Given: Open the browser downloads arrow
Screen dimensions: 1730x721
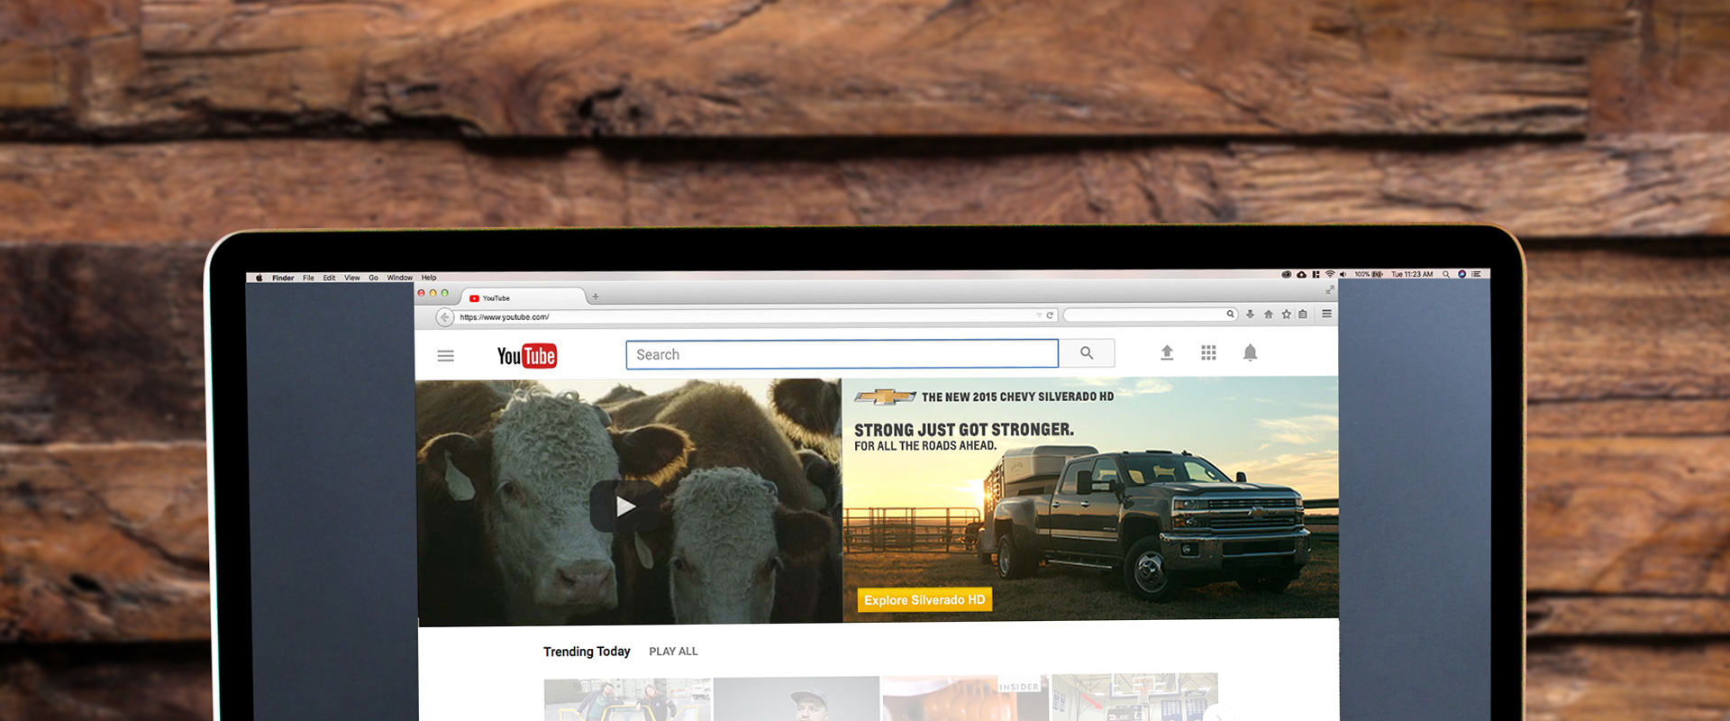Looking at the screenshot, I should pyautogui.click(x=1250, y=315).
